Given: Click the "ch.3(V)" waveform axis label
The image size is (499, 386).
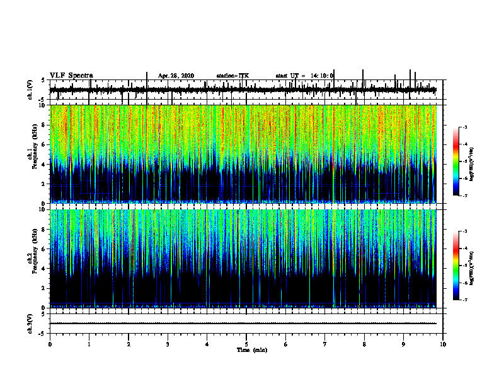Looking at the screenshot, I should pos(30,324).
